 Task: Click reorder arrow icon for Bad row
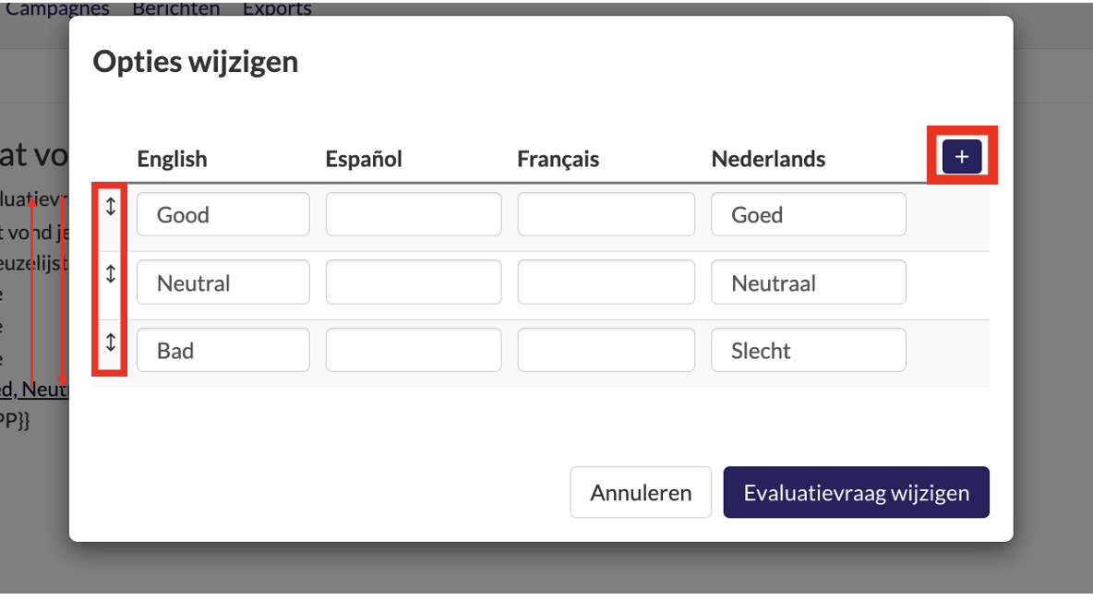point(110,342)
